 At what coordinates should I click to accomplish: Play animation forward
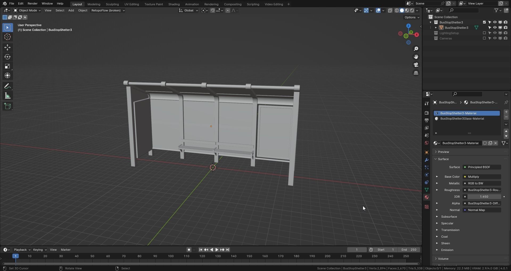click(x=217, y=250)
